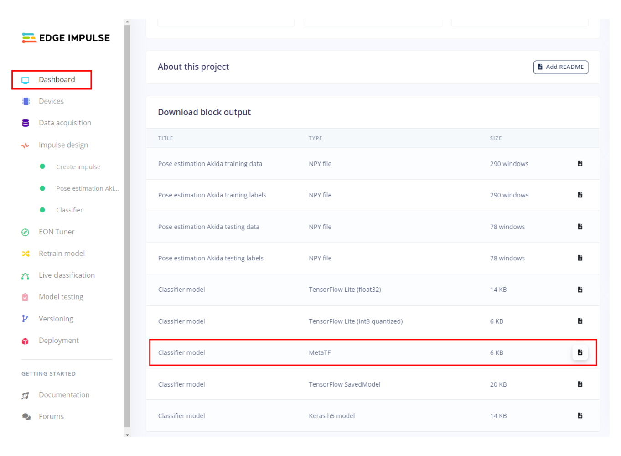Download TensorFlow SavedModel file
Image resolution: width=621 pixels, height=456 pixels.
[x=580, y=384]
